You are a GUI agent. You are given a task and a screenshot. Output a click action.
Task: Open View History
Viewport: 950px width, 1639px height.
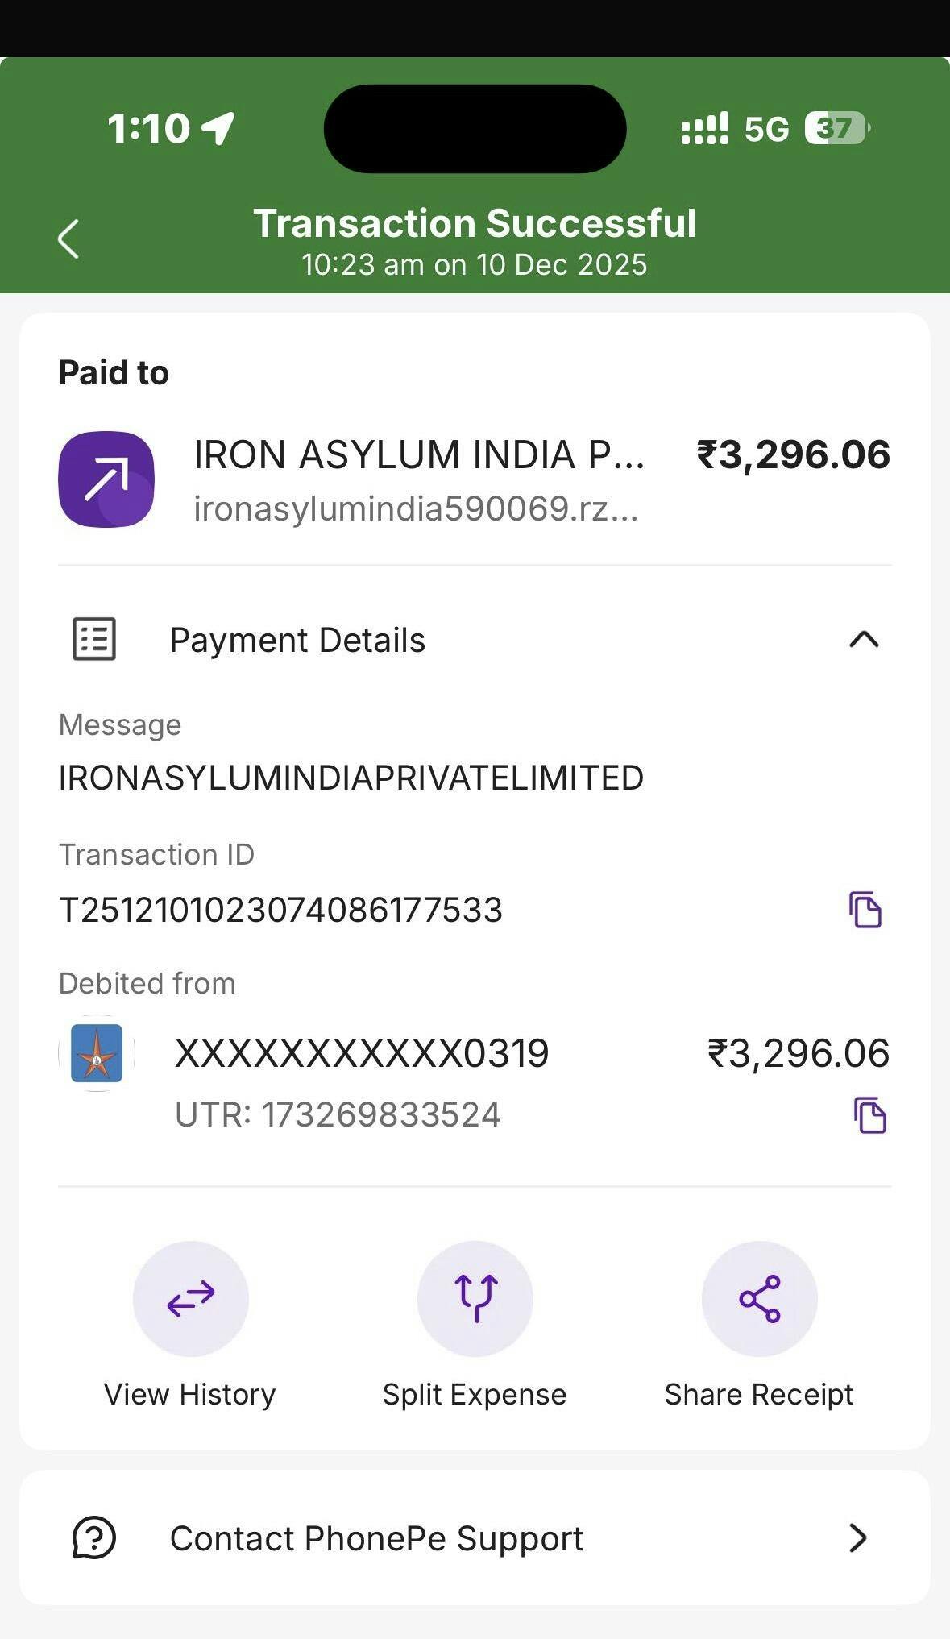pos(190,1298)
